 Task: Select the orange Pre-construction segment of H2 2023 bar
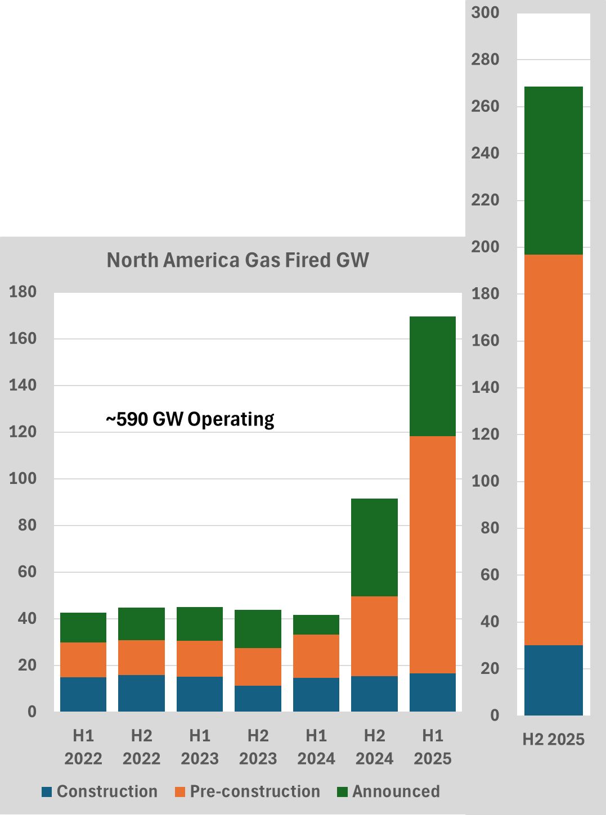(258, 667)
